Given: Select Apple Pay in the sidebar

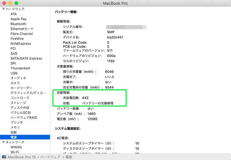Looking at the screenshot, I should 18,19.
